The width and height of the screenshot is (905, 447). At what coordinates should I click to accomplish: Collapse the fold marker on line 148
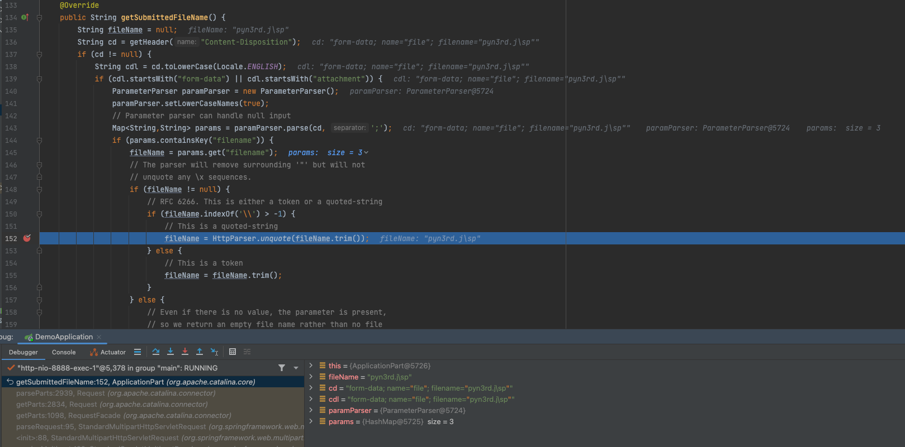[39, 189]
